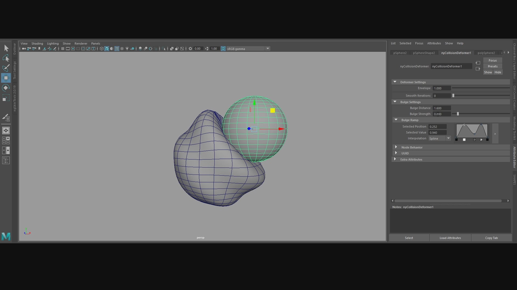Hide attributes using the Hide button
Screen dimensions: 517x290
point(498,72)
